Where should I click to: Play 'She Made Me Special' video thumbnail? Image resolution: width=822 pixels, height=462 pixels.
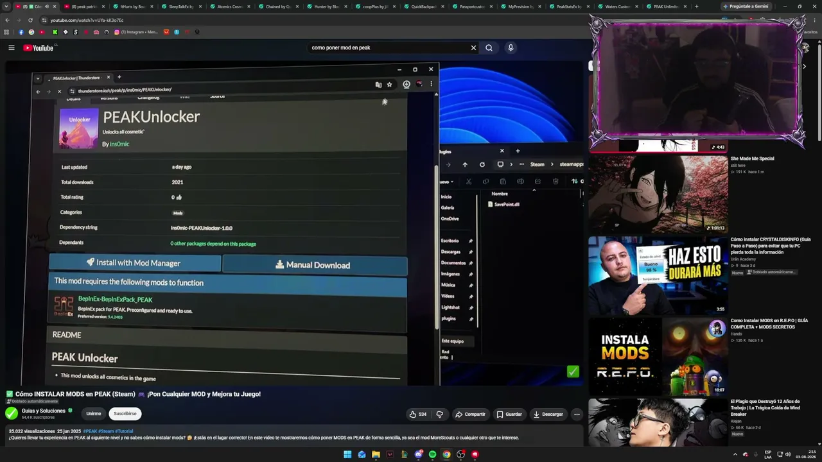658,193
